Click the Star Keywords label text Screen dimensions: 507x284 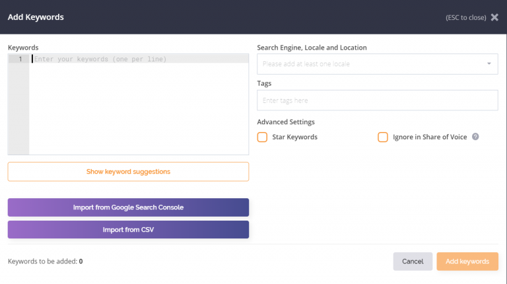[294, 137]
